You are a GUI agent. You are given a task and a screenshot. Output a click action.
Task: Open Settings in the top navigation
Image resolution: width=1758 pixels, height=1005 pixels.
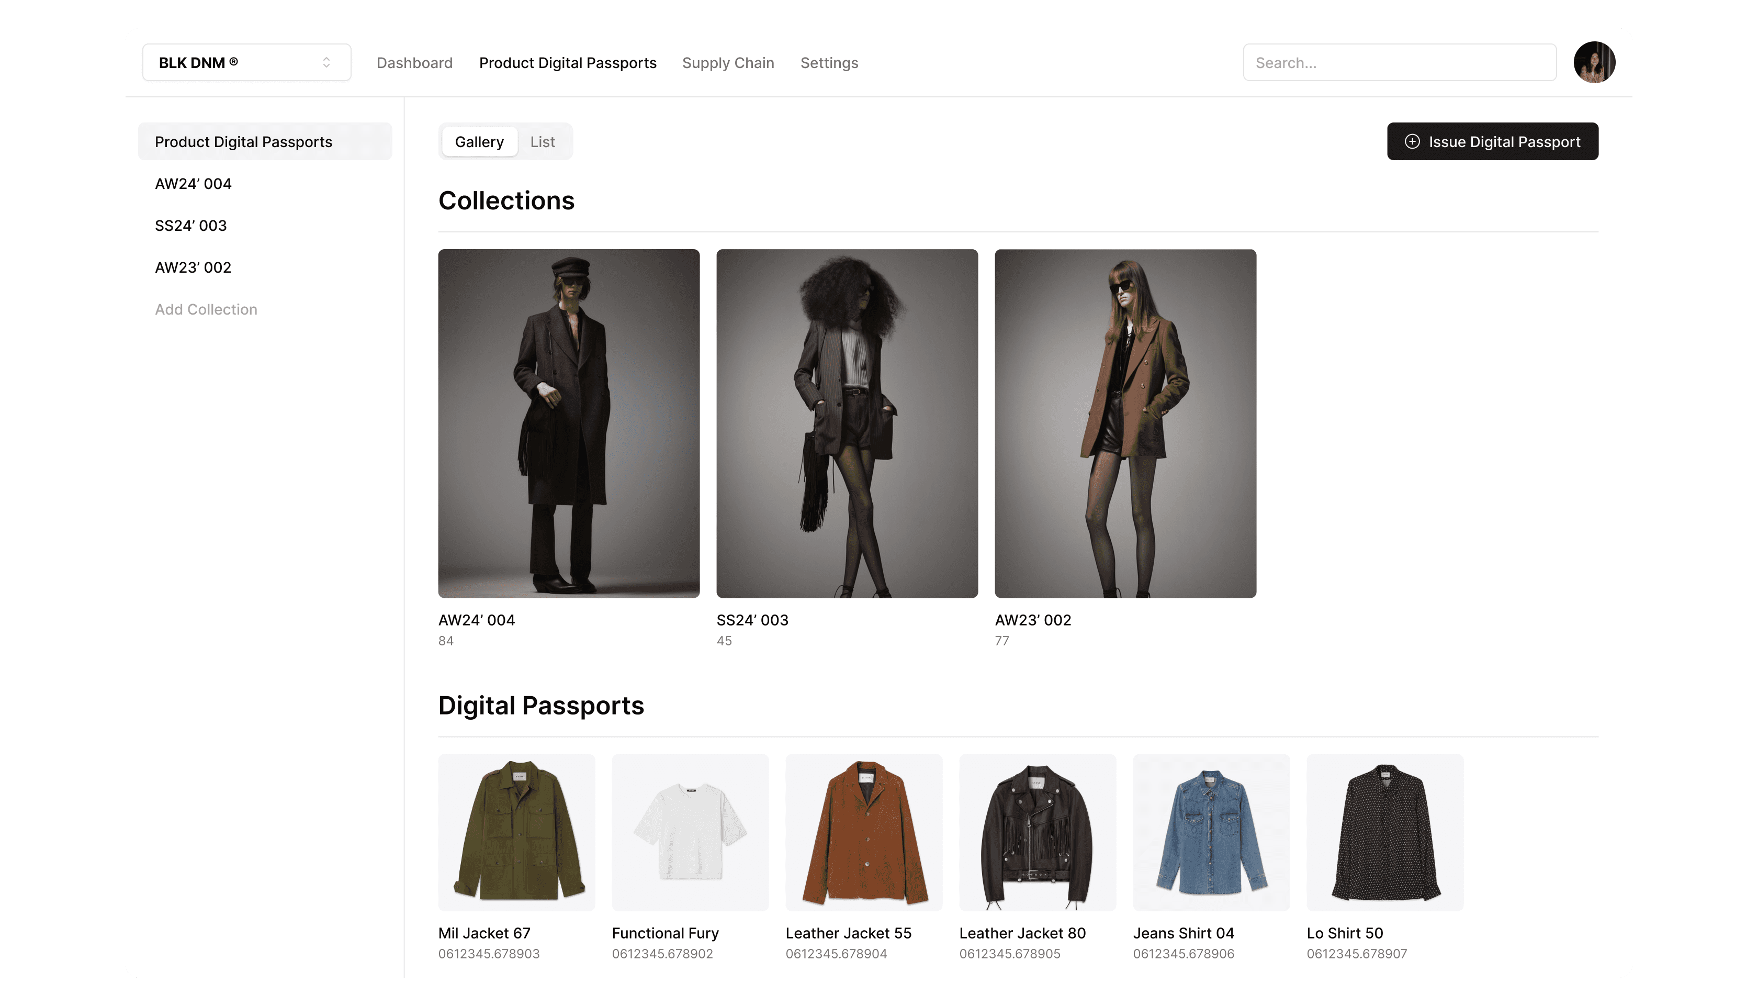(x=829, y=63)
